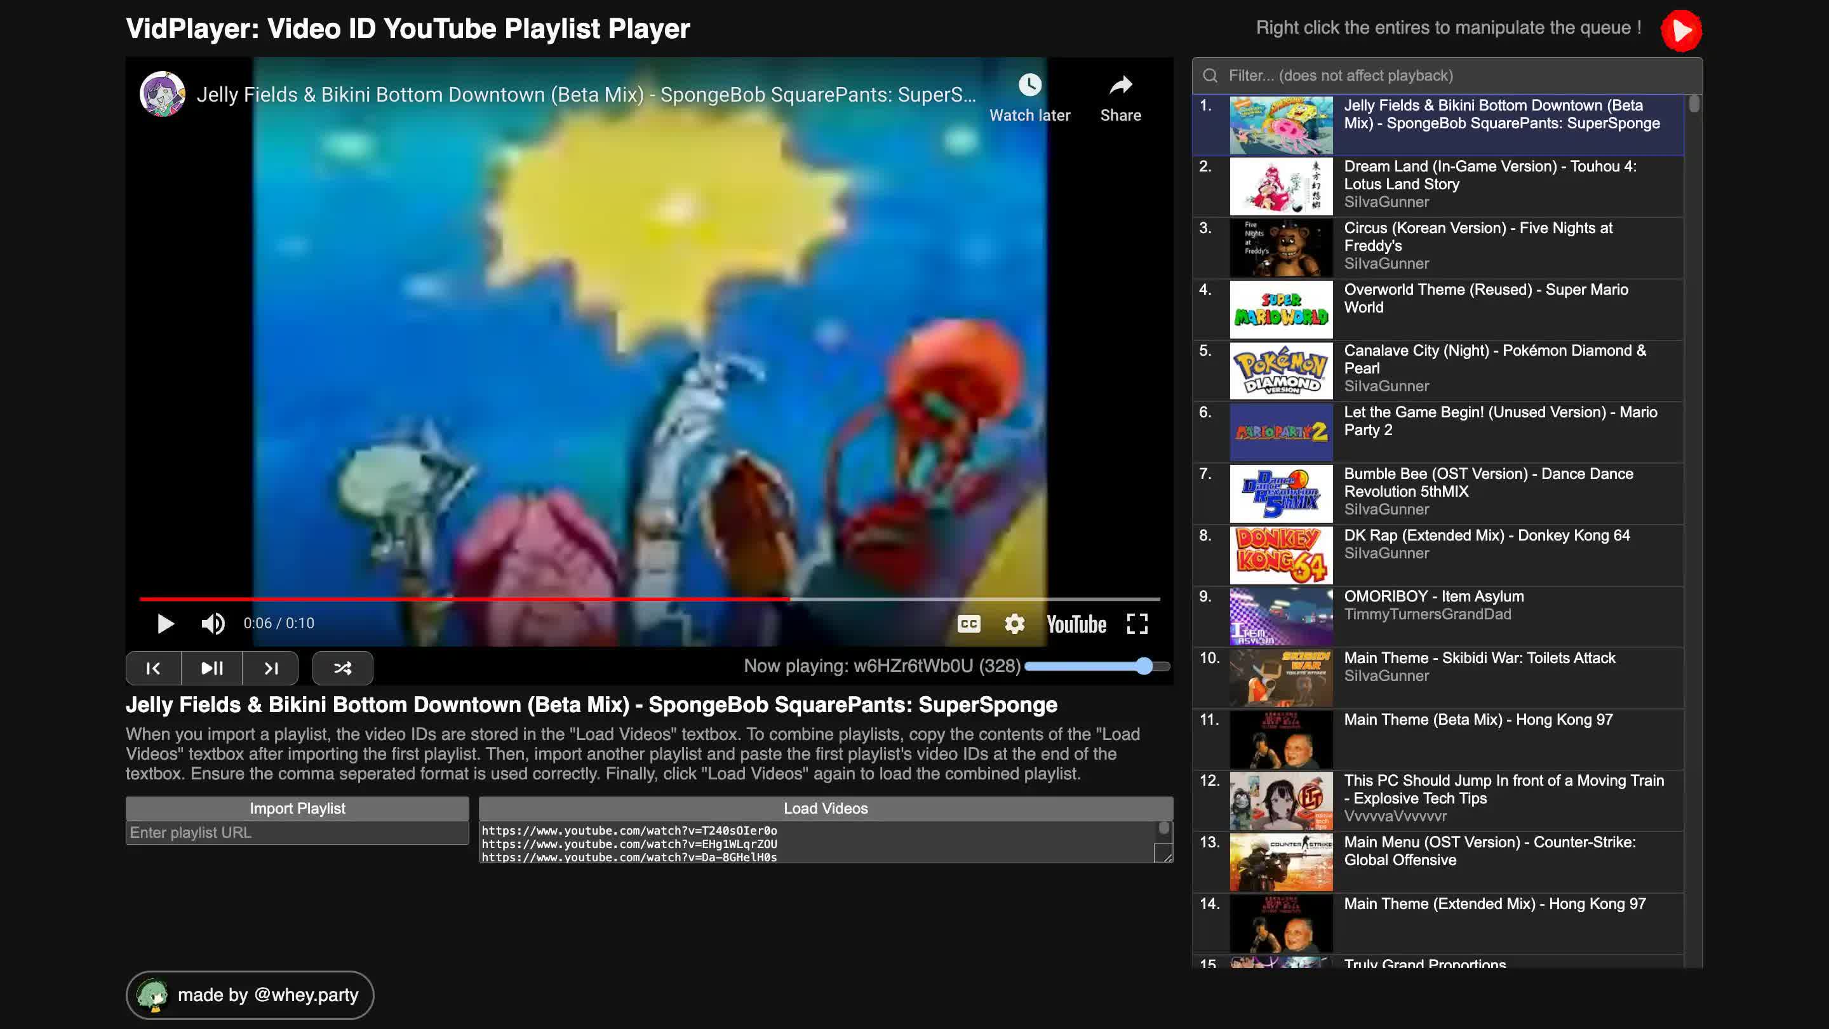Click the Share icon on the video

click(1118, 84)
